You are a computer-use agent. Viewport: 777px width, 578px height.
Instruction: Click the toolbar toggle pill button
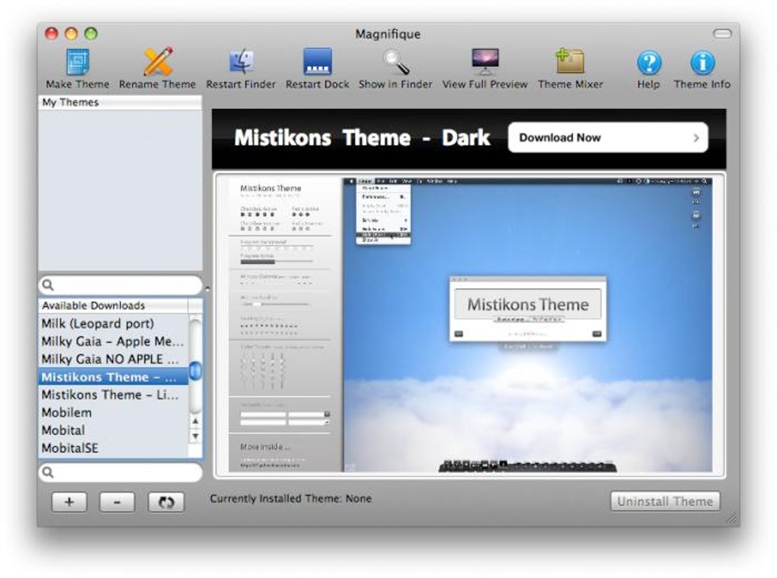click(722, 34)
